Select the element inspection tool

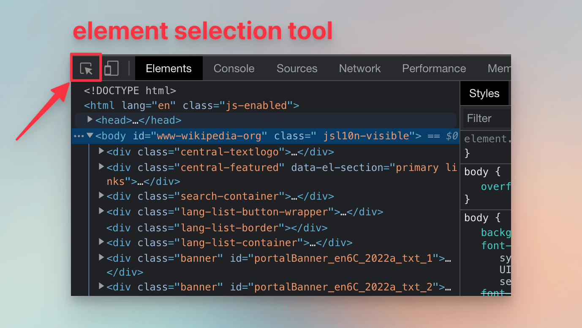86,68
